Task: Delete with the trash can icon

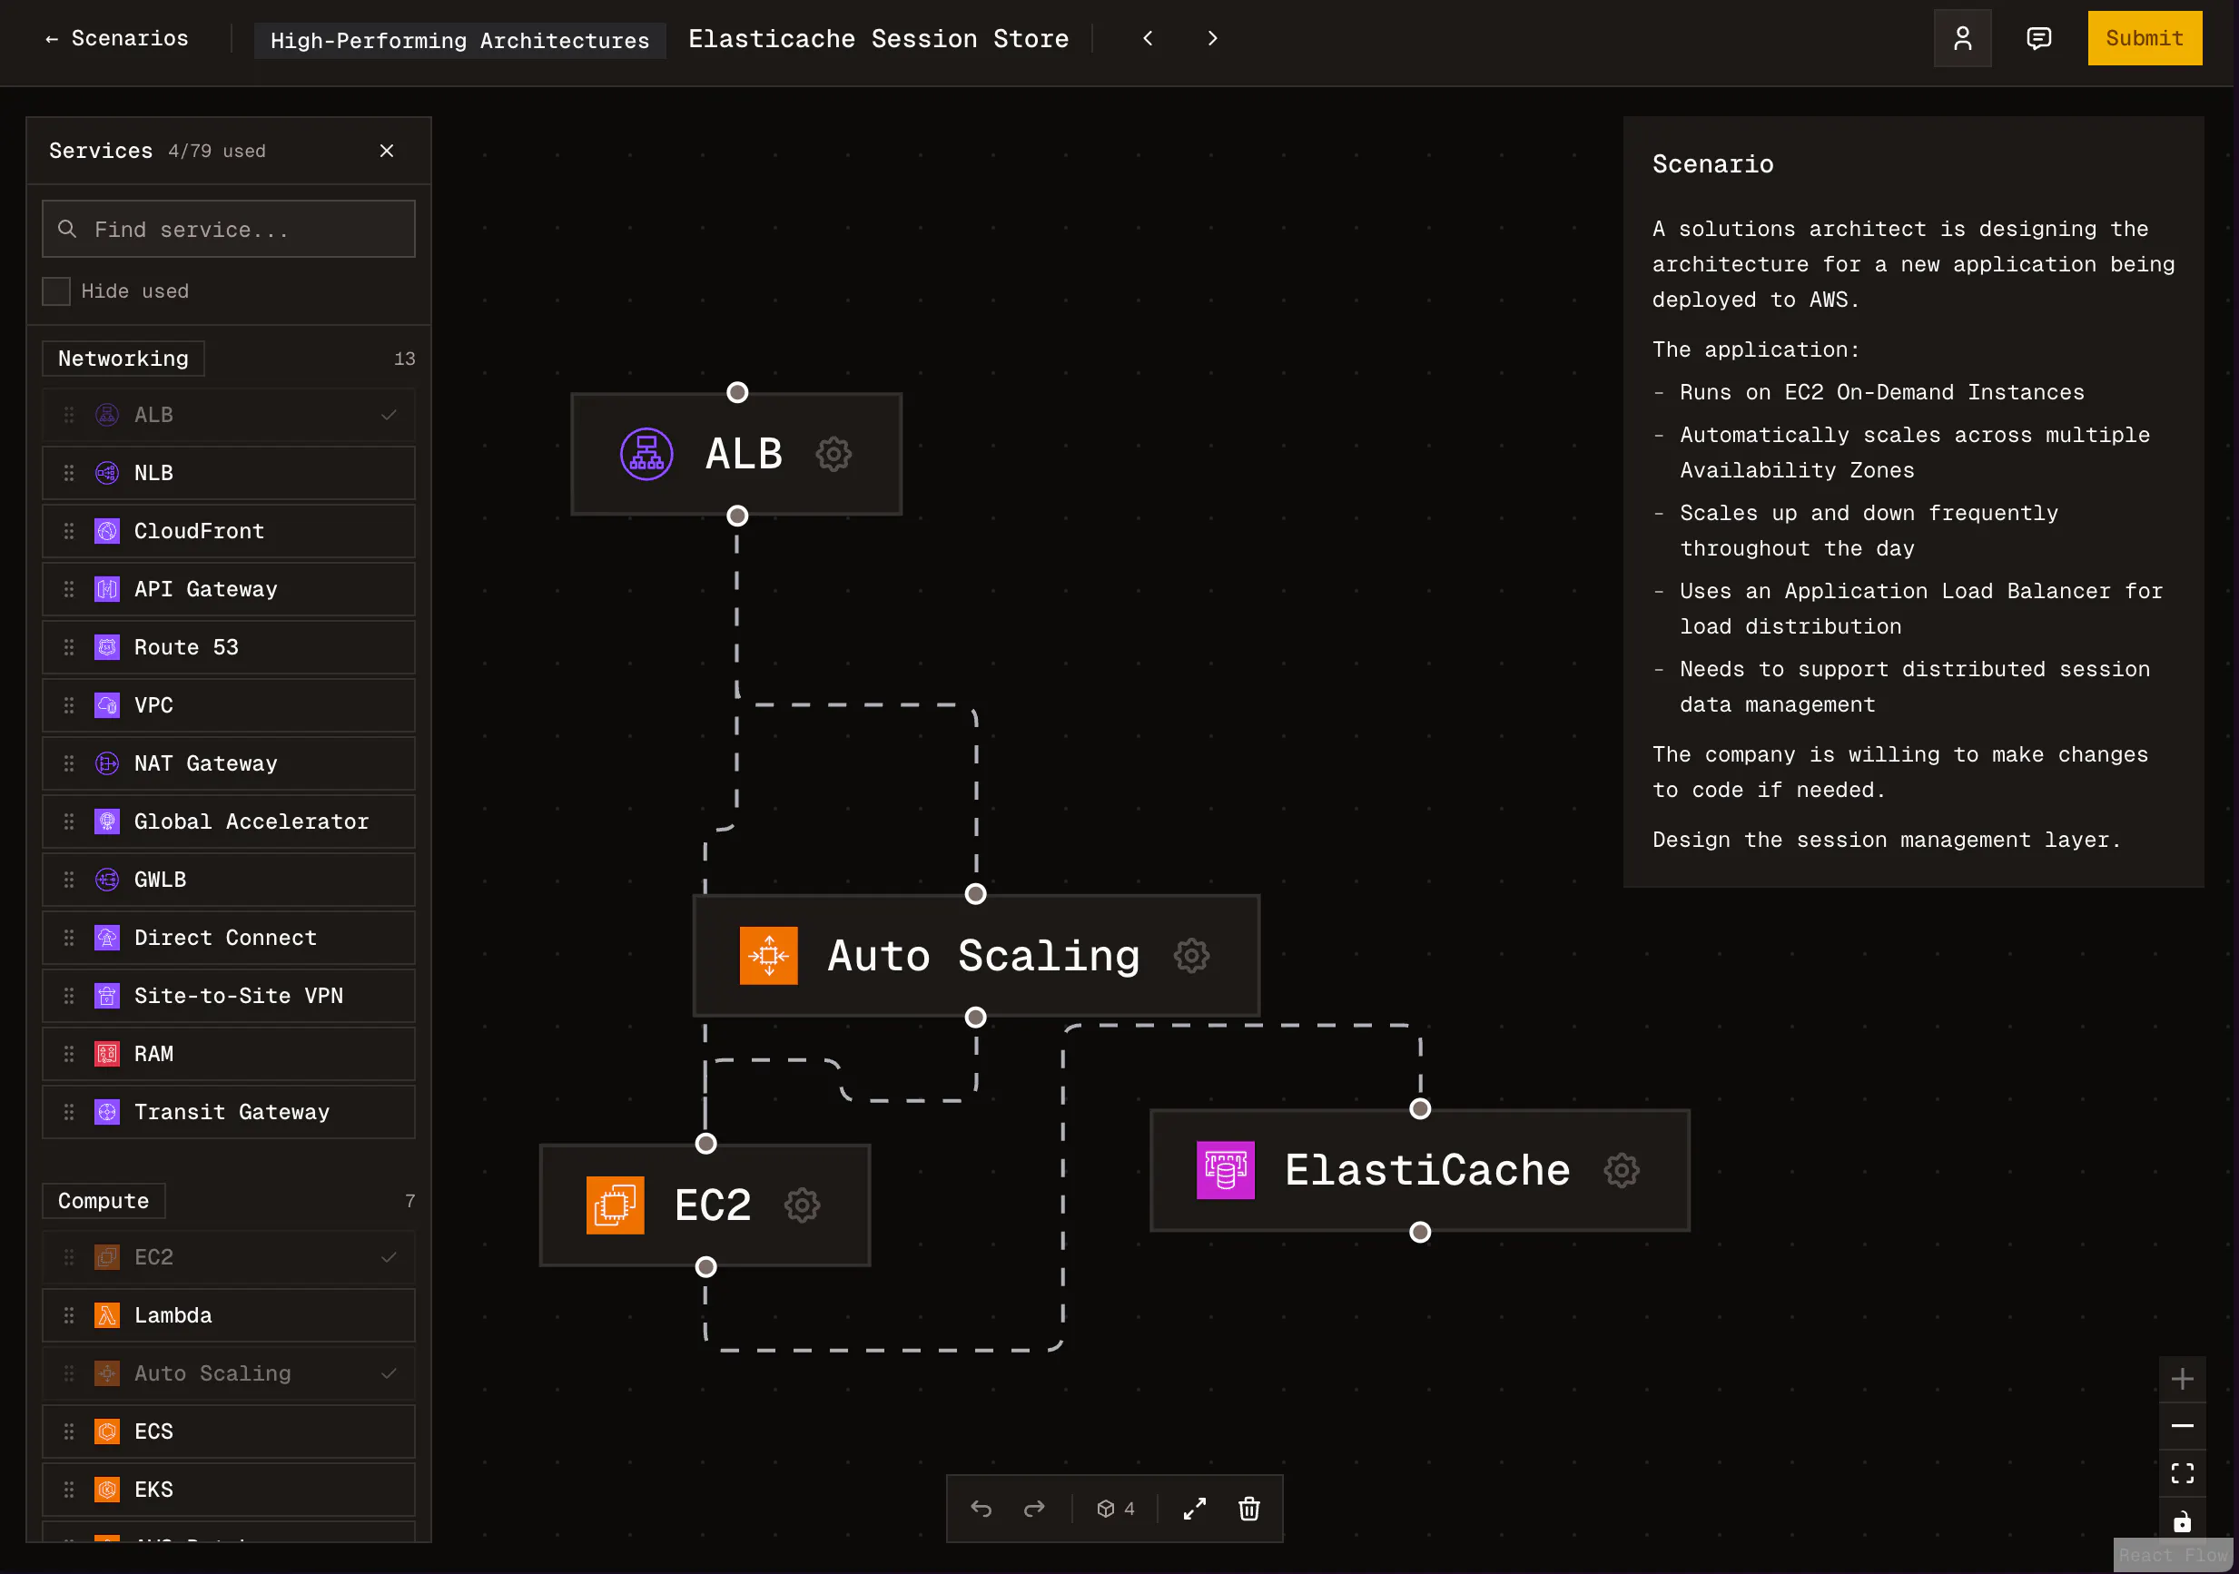Action: [1248, 1509]
